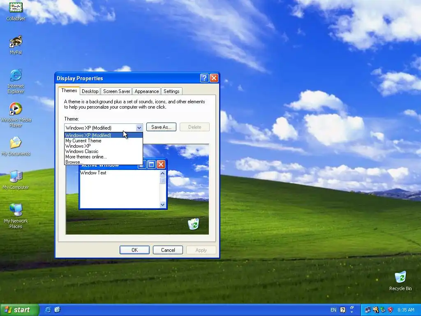421x316 pixels.
Task: Pick the Windows XP theme option
Action: (103, 146)
